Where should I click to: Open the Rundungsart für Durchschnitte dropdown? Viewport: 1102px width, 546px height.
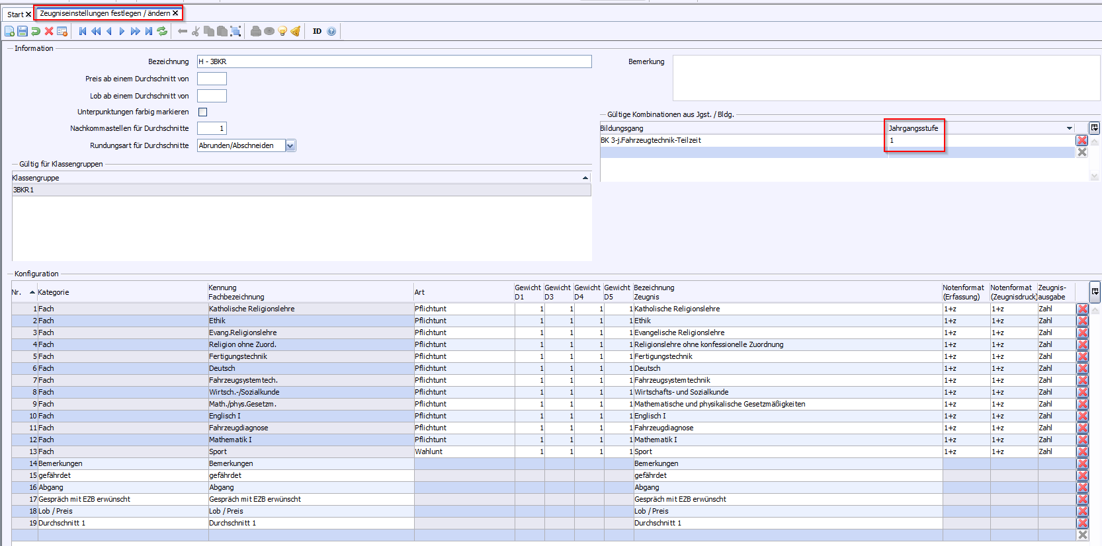pyautogui.click(x=290, y=146)
